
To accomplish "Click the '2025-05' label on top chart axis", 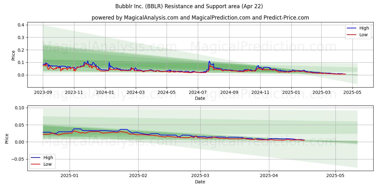I will pyautogui.click(x=352, y=93).
